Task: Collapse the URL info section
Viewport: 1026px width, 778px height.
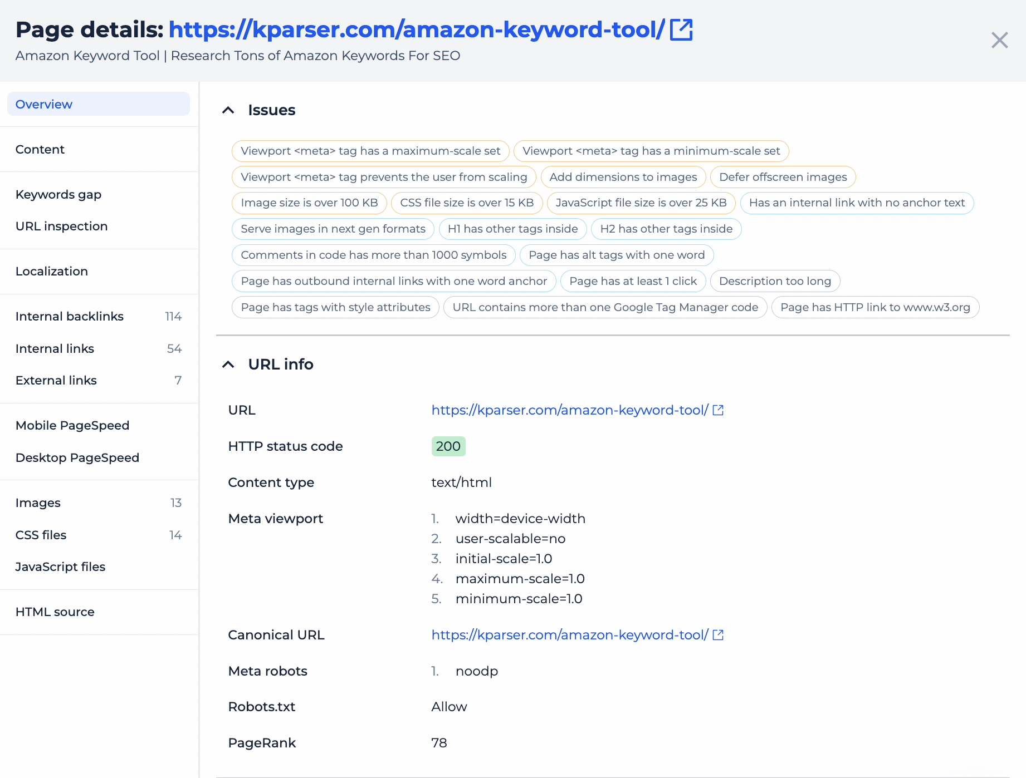Action: [228, 365]
